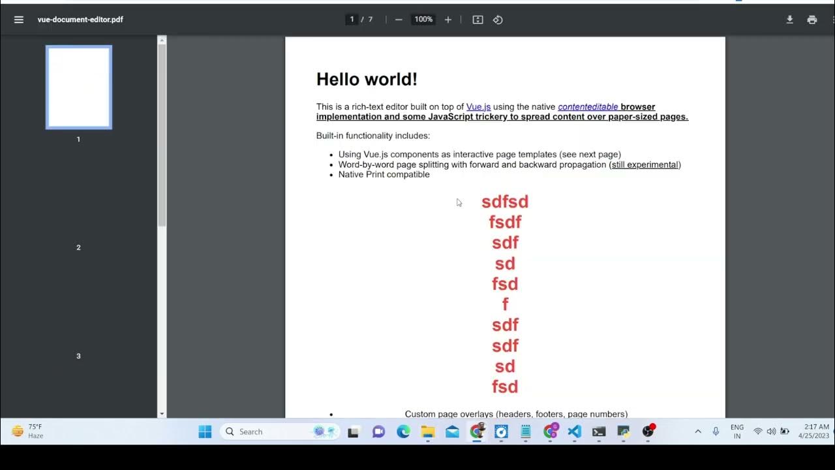Open the Vue.js link
The width and height of the screenshot is (835, 470).
(x=478, y=107)
